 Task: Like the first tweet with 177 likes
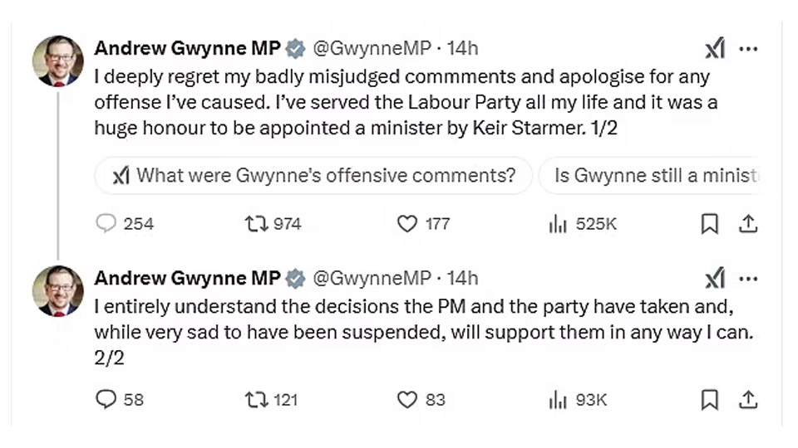coord(406,223)
